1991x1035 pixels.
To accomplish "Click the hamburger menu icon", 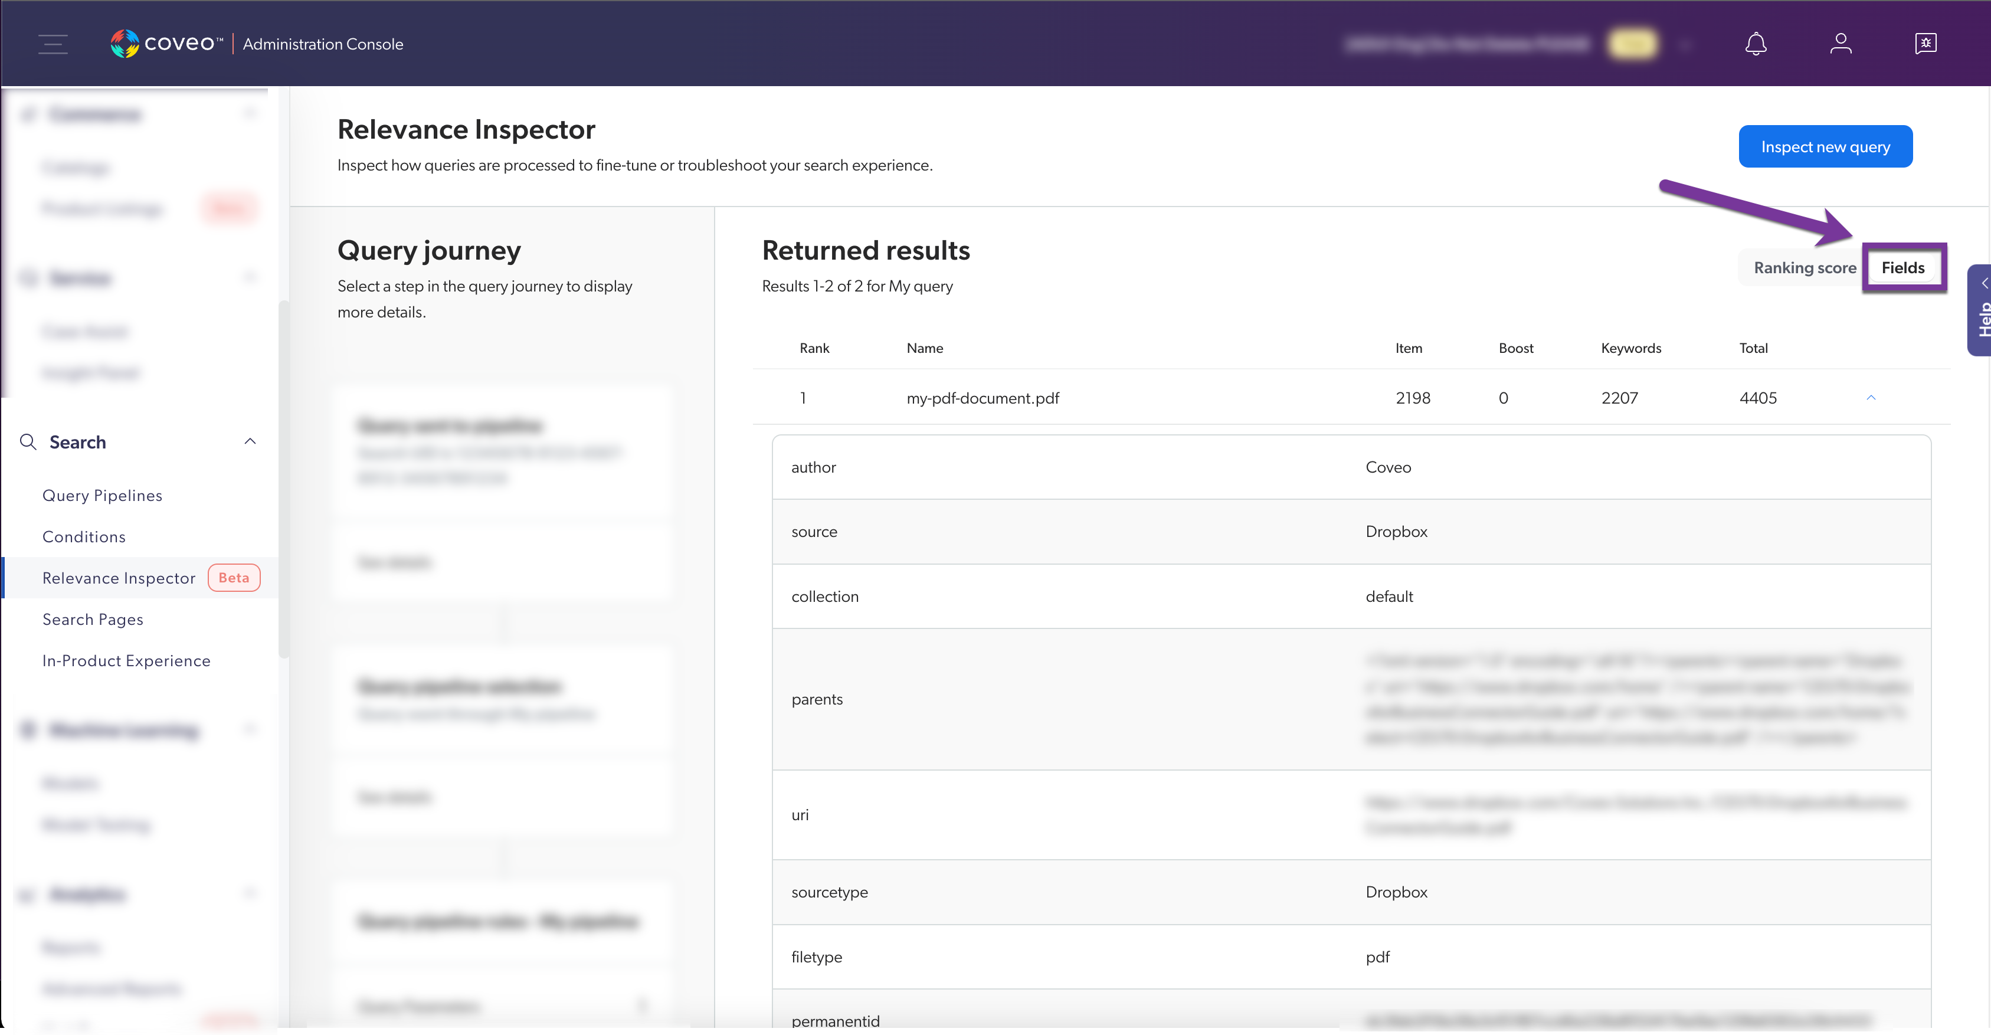I will pos(53,44).
